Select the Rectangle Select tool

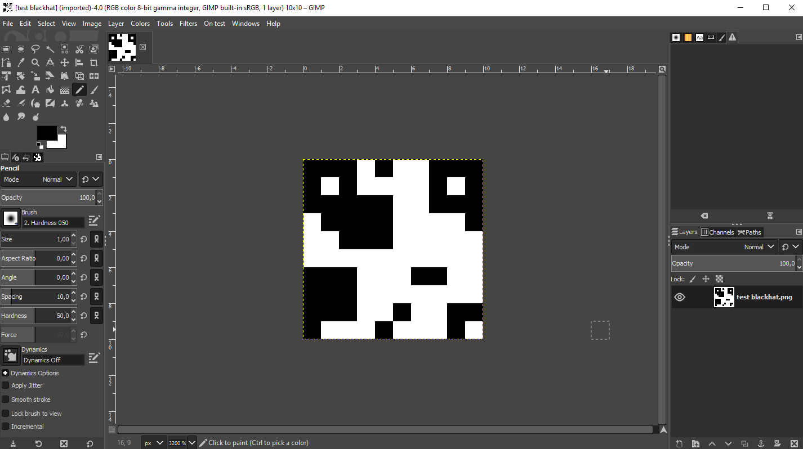pos(6,49)
